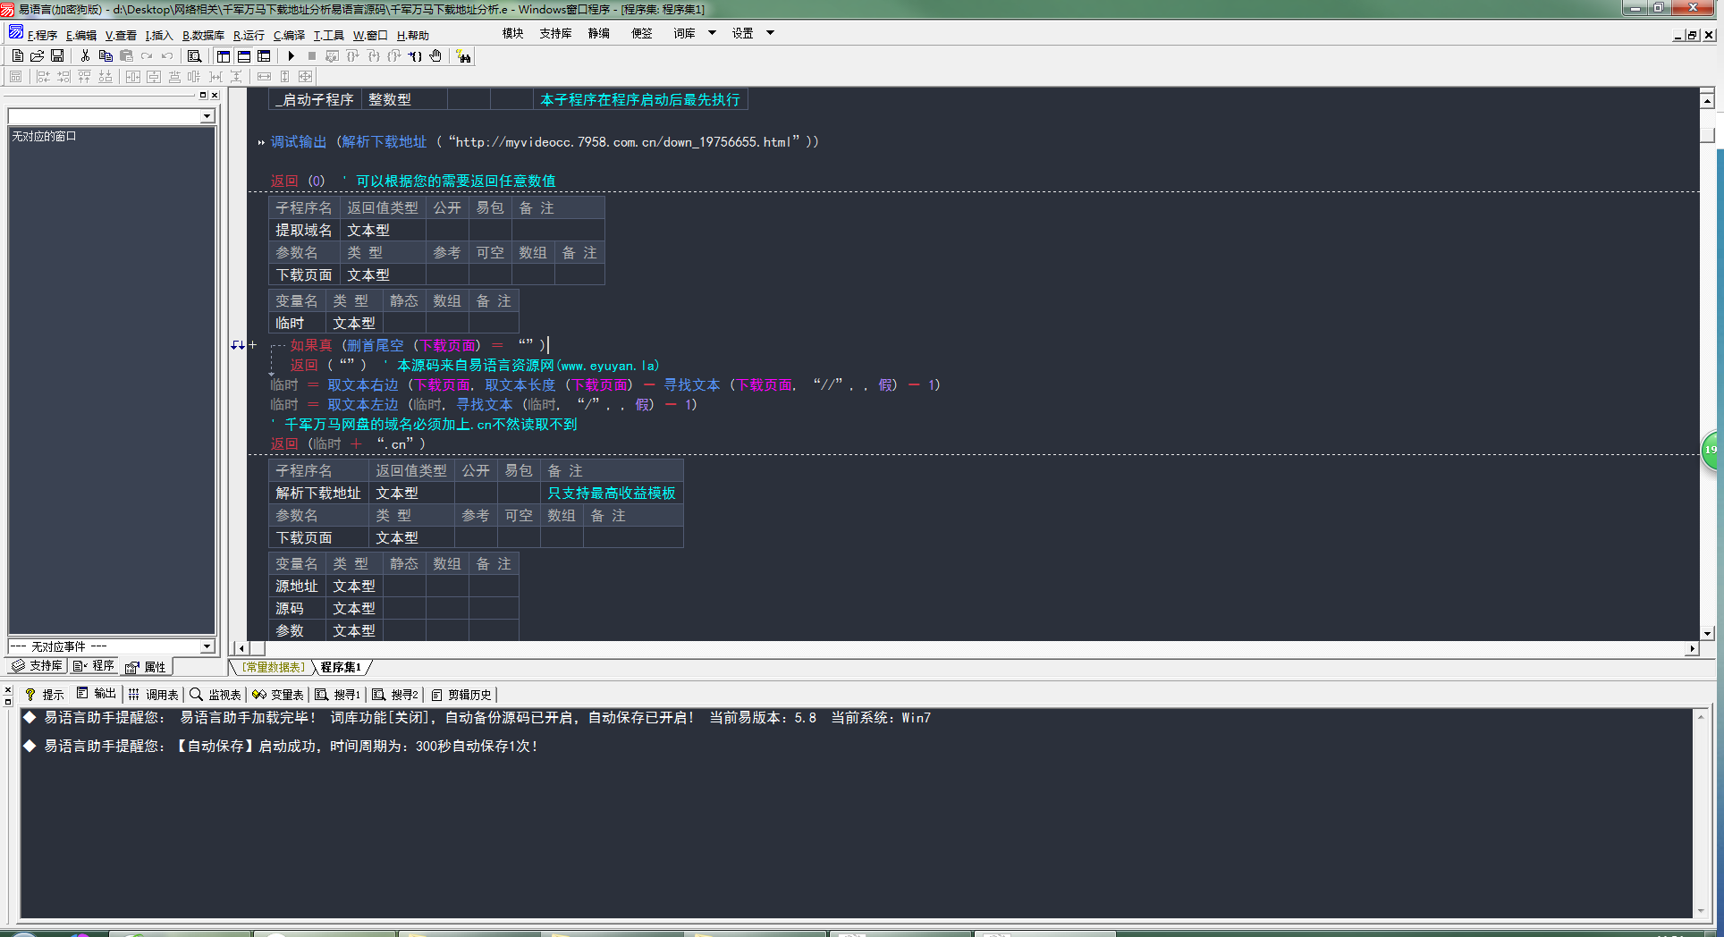Open the T.工具 menu
Image resolution: width=1724 pixels, height=937 pixels.
(328, 35)
